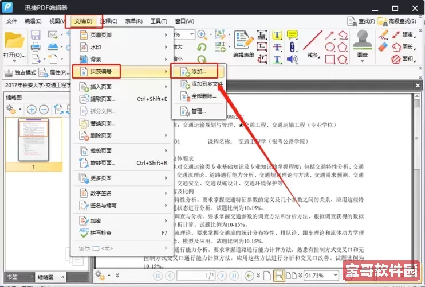
Task: Open the 文档(D) menu
Action: click(84, 21)
